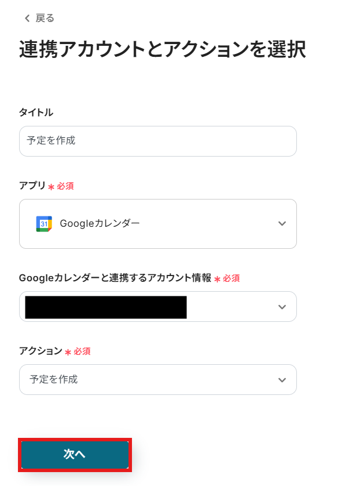The height and width of the screenshot is (486, 360).
Task: Expand the account information dropdown chevron
Action: 282,307
